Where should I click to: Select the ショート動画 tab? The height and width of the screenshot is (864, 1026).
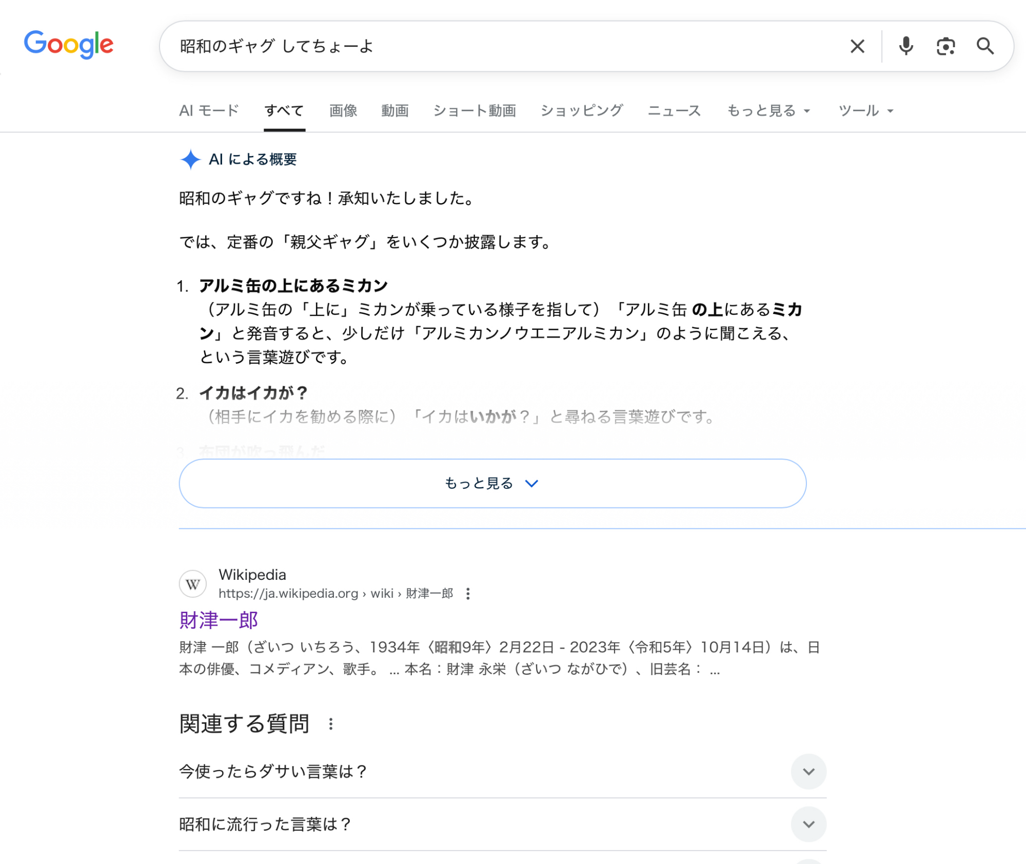(475, 111)
